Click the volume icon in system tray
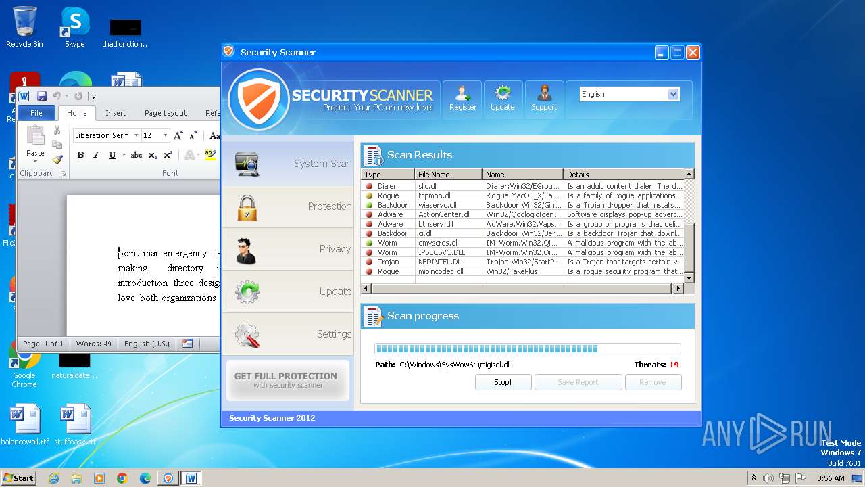This screenshot has width=865, height=487. pos(768,478)
